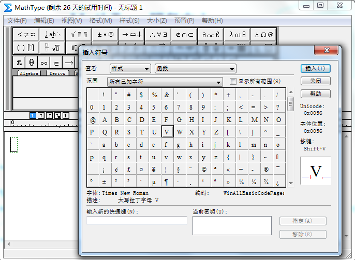Select the center tab stop button
This screenshot has height=260, width=355.
pos(41,116)
